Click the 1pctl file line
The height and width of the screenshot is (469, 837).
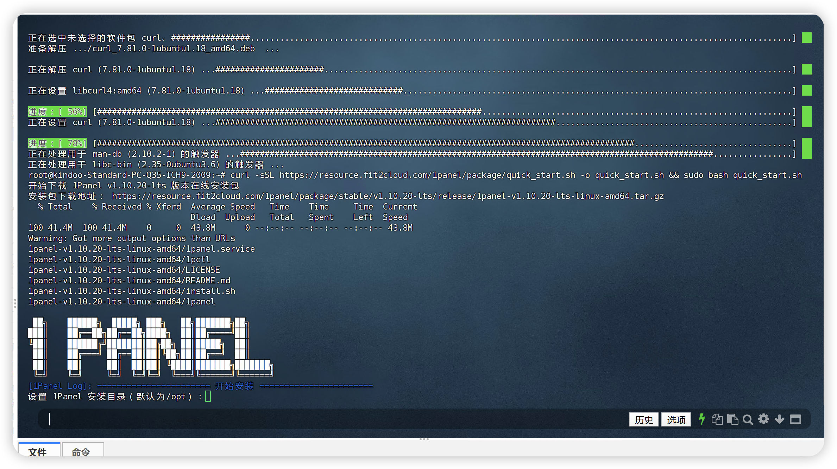point(119,259)
